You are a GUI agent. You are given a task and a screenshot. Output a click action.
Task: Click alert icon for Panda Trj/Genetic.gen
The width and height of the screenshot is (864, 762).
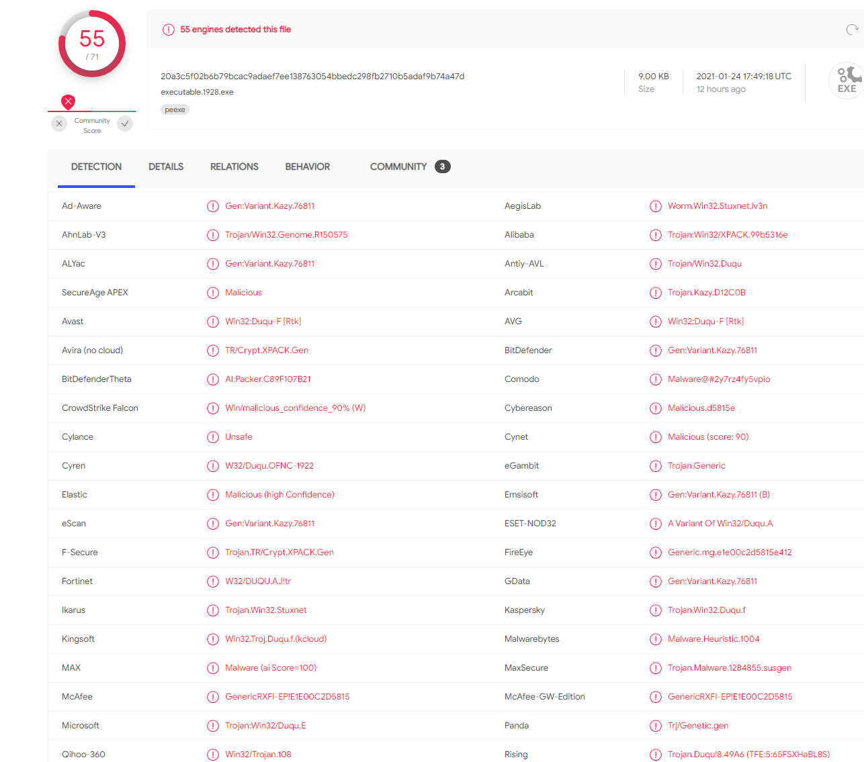656,726
